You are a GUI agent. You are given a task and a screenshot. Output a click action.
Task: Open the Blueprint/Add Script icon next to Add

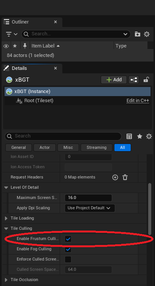pyautogui.click(x=134, y=80)
